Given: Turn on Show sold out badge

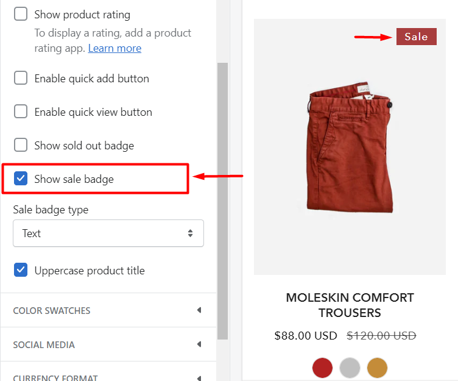Looking at the screenshot, I should click(21, 145).
